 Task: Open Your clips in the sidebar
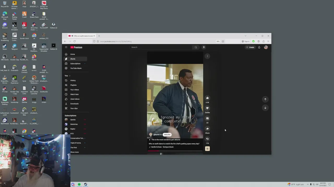pyautogui.click(x=76, y=108)
